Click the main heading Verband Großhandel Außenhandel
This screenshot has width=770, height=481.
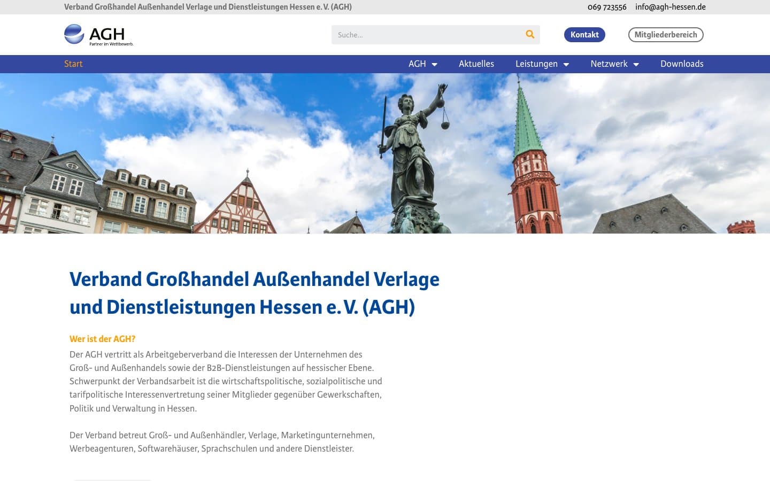coord(255,293)
